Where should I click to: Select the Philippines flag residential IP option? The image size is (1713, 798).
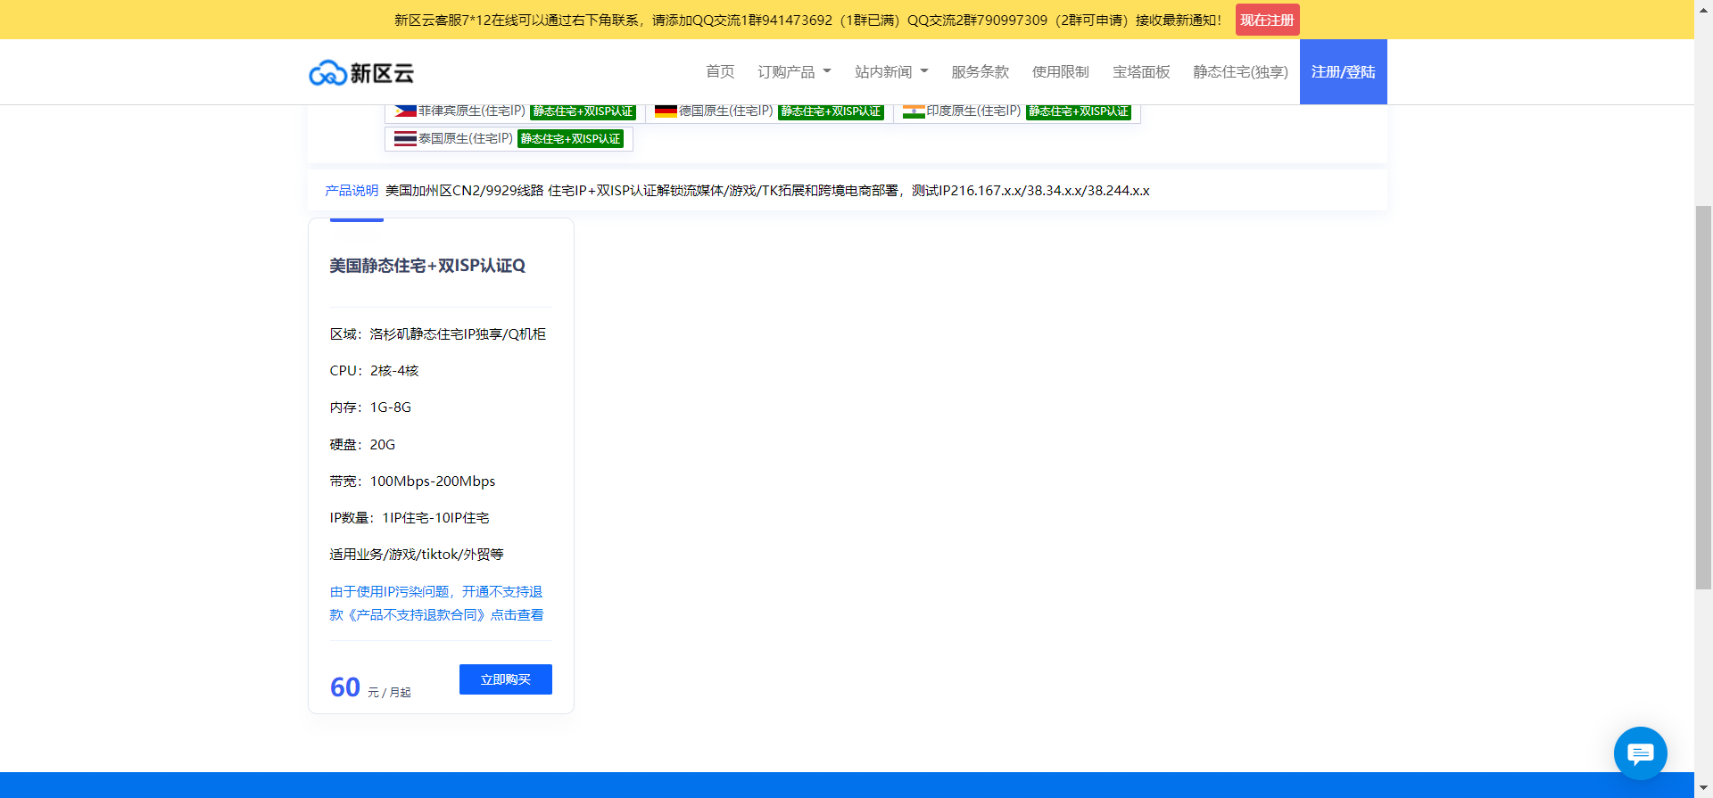point(460,111)
